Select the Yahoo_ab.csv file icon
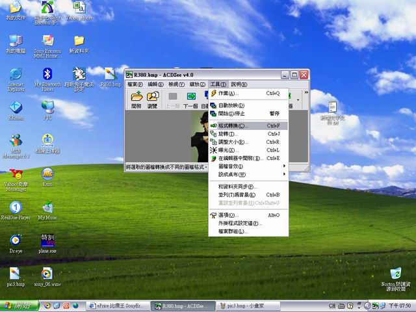416x312 pixels. (79, 11)
